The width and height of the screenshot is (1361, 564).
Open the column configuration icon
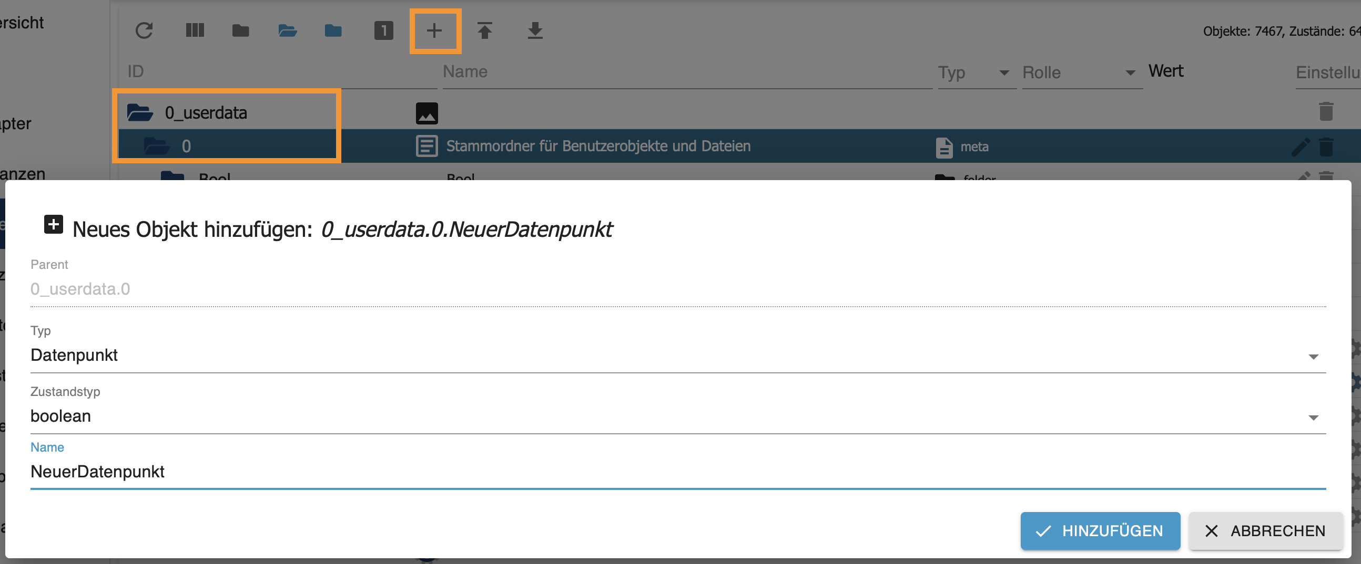(x=195, y=30)
